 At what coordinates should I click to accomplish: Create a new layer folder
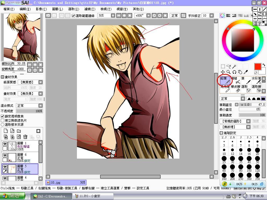[x=19, y=131]
